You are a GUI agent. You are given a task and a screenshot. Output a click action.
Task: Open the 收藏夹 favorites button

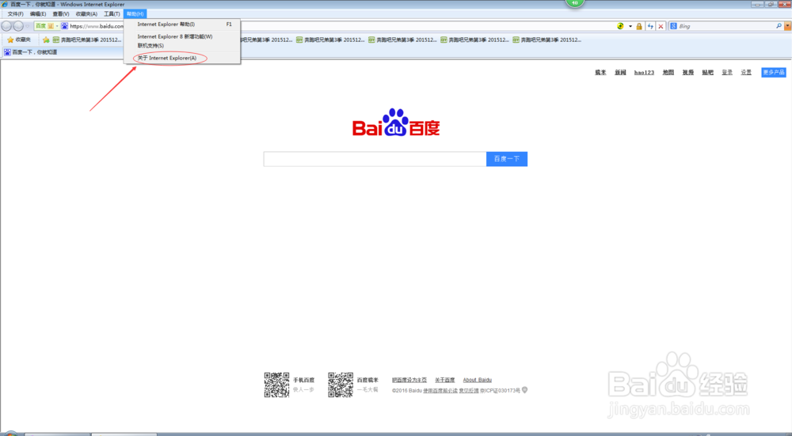tap(19, 40)
